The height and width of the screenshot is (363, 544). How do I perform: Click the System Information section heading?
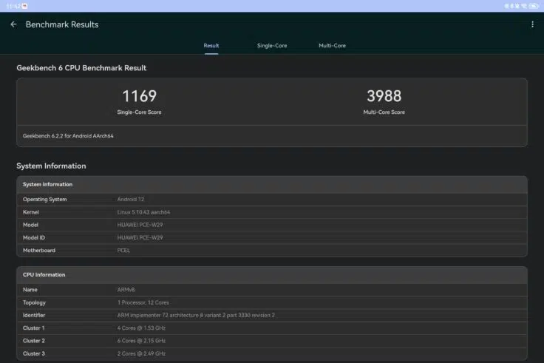pyautogui.click(x=51, y=166)
